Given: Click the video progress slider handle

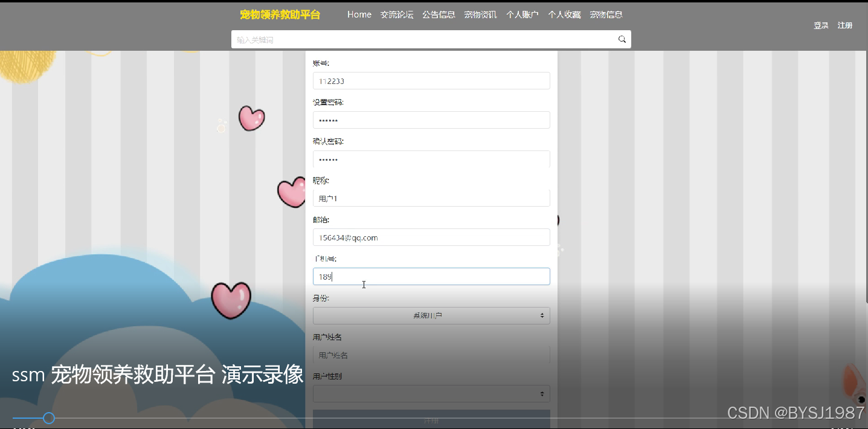Looking at the screenshot, I should [x=49, y=418].
